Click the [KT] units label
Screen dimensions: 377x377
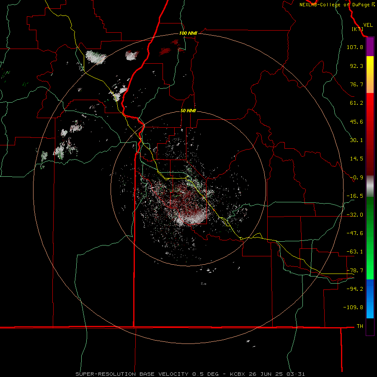point(358,29)
